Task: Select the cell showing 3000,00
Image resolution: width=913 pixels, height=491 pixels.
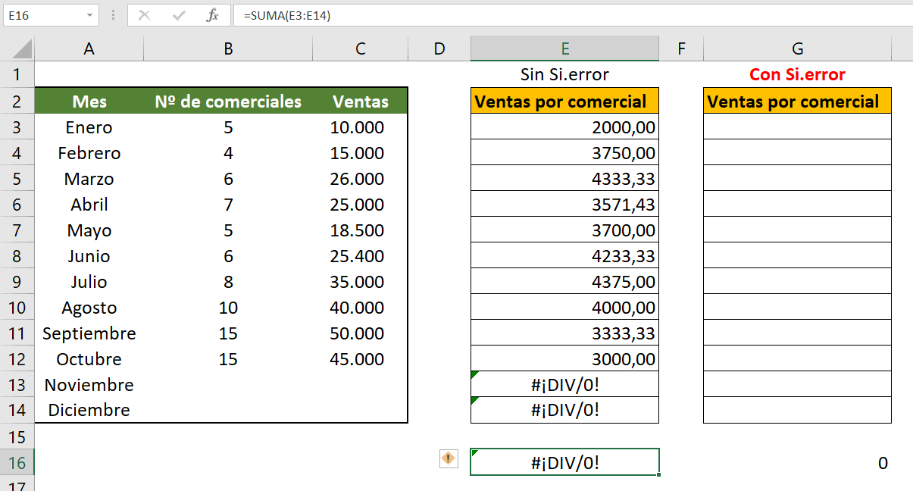Action: pos(564,358)
